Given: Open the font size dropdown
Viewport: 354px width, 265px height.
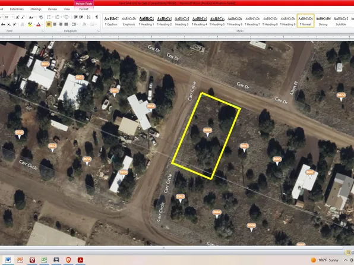Looking at the screenshot, I should 13,17.
